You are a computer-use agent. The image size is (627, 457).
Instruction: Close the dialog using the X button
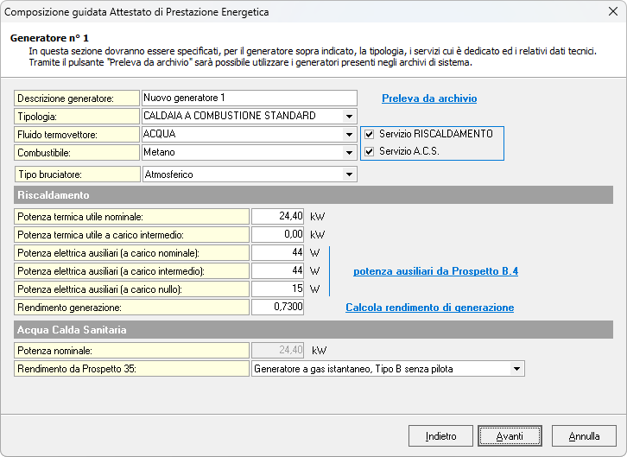tap(607, 12)
